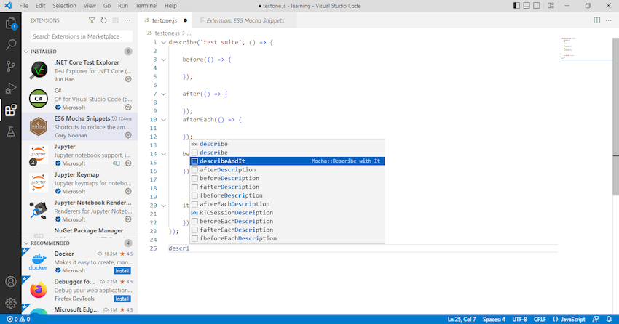
Task: Split the editor to the right
Action: tap(597, 20)
